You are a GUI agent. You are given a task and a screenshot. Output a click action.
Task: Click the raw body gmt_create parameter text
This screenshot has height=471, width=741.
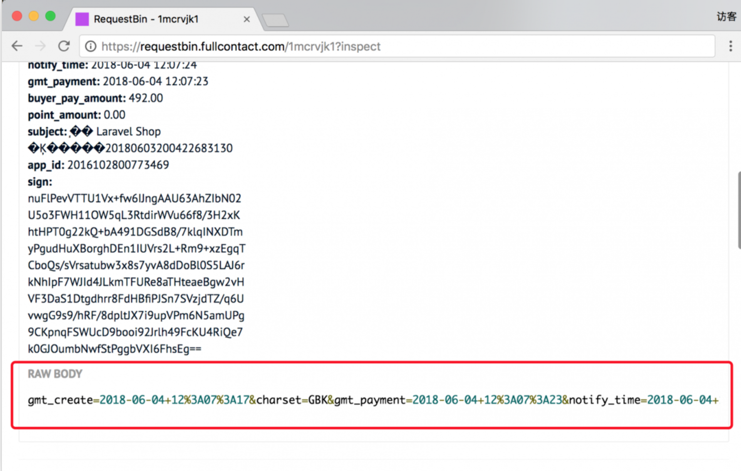(60, 400)
